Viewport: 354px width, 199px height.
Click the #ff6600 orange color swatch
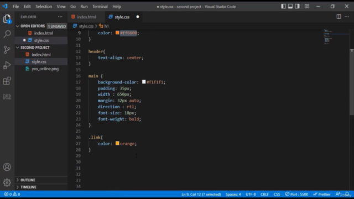pyautogui.click(x=117, y=33)
